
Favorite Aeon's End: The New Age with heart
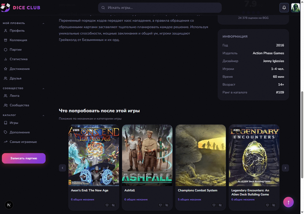(x=107, y=205)
